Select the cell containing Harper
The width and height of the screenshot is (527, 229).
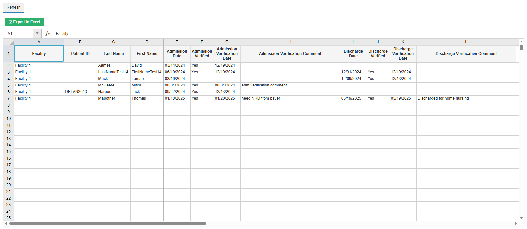click(114, 92)
